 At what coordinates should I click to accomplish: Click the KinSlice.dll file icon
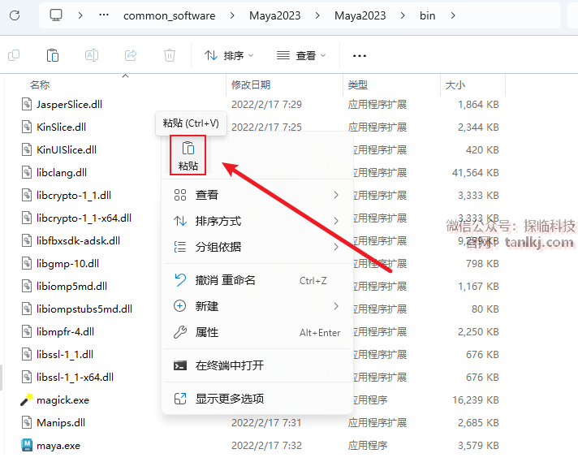(x=27, y=127)
